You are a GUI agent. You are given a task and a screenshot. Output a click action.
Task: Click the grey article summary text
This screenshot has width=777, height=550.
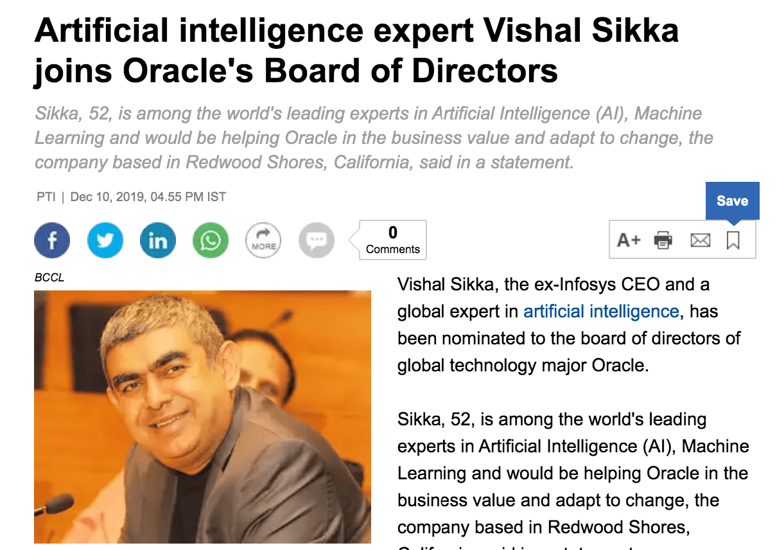coord(374,138)
